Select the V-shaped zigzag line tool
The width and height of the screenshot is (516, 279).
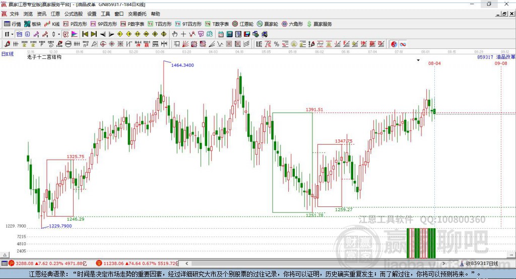coord(220,44)
